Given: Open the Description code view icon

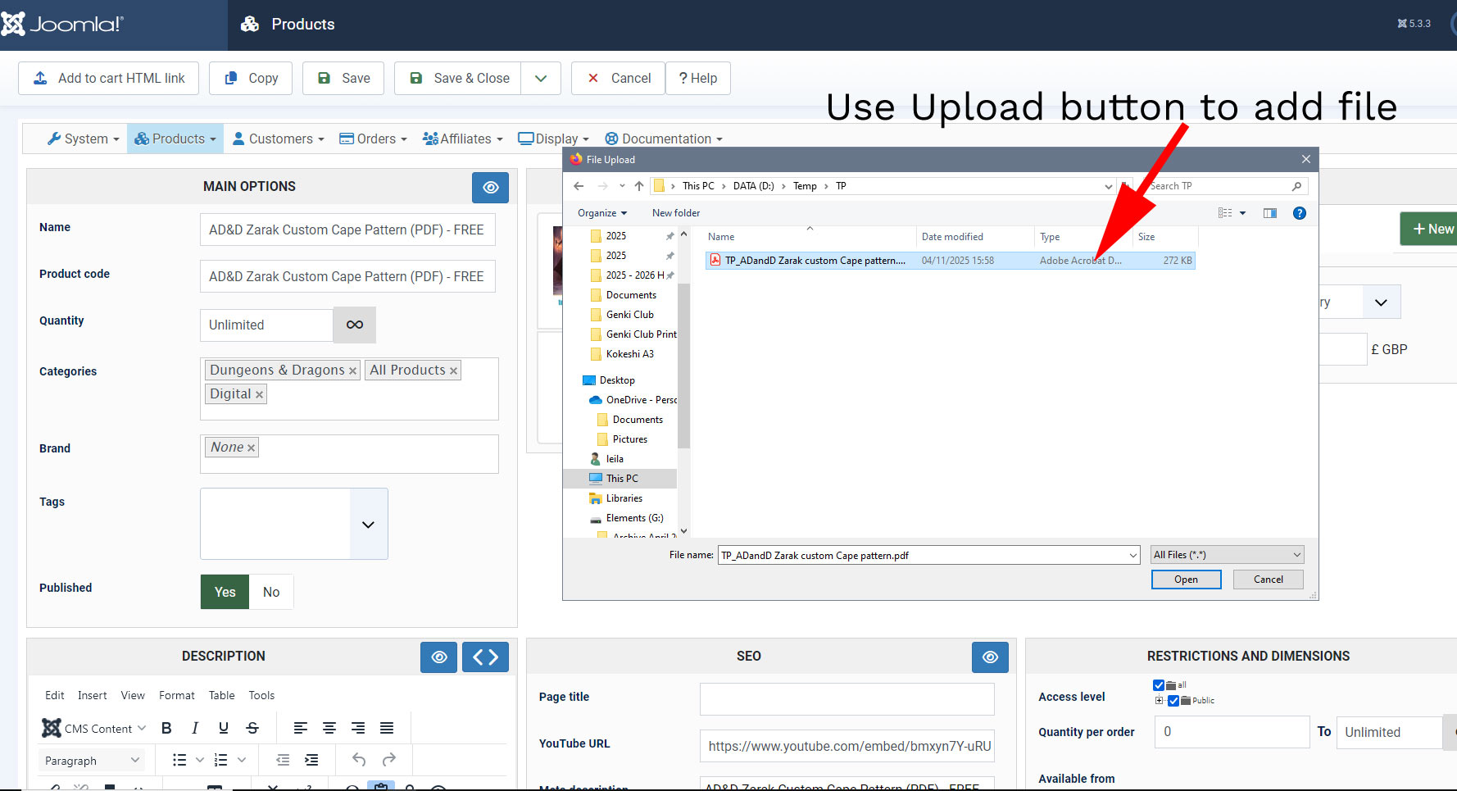Looking at the screenshot, I should (485, 657).
